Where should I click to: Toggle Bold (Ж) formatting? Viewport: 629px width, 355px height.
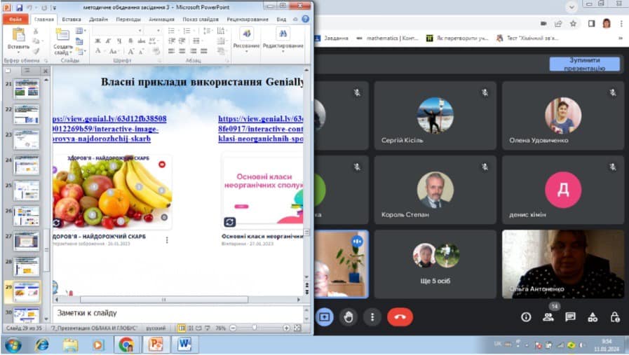coord(97,41)
